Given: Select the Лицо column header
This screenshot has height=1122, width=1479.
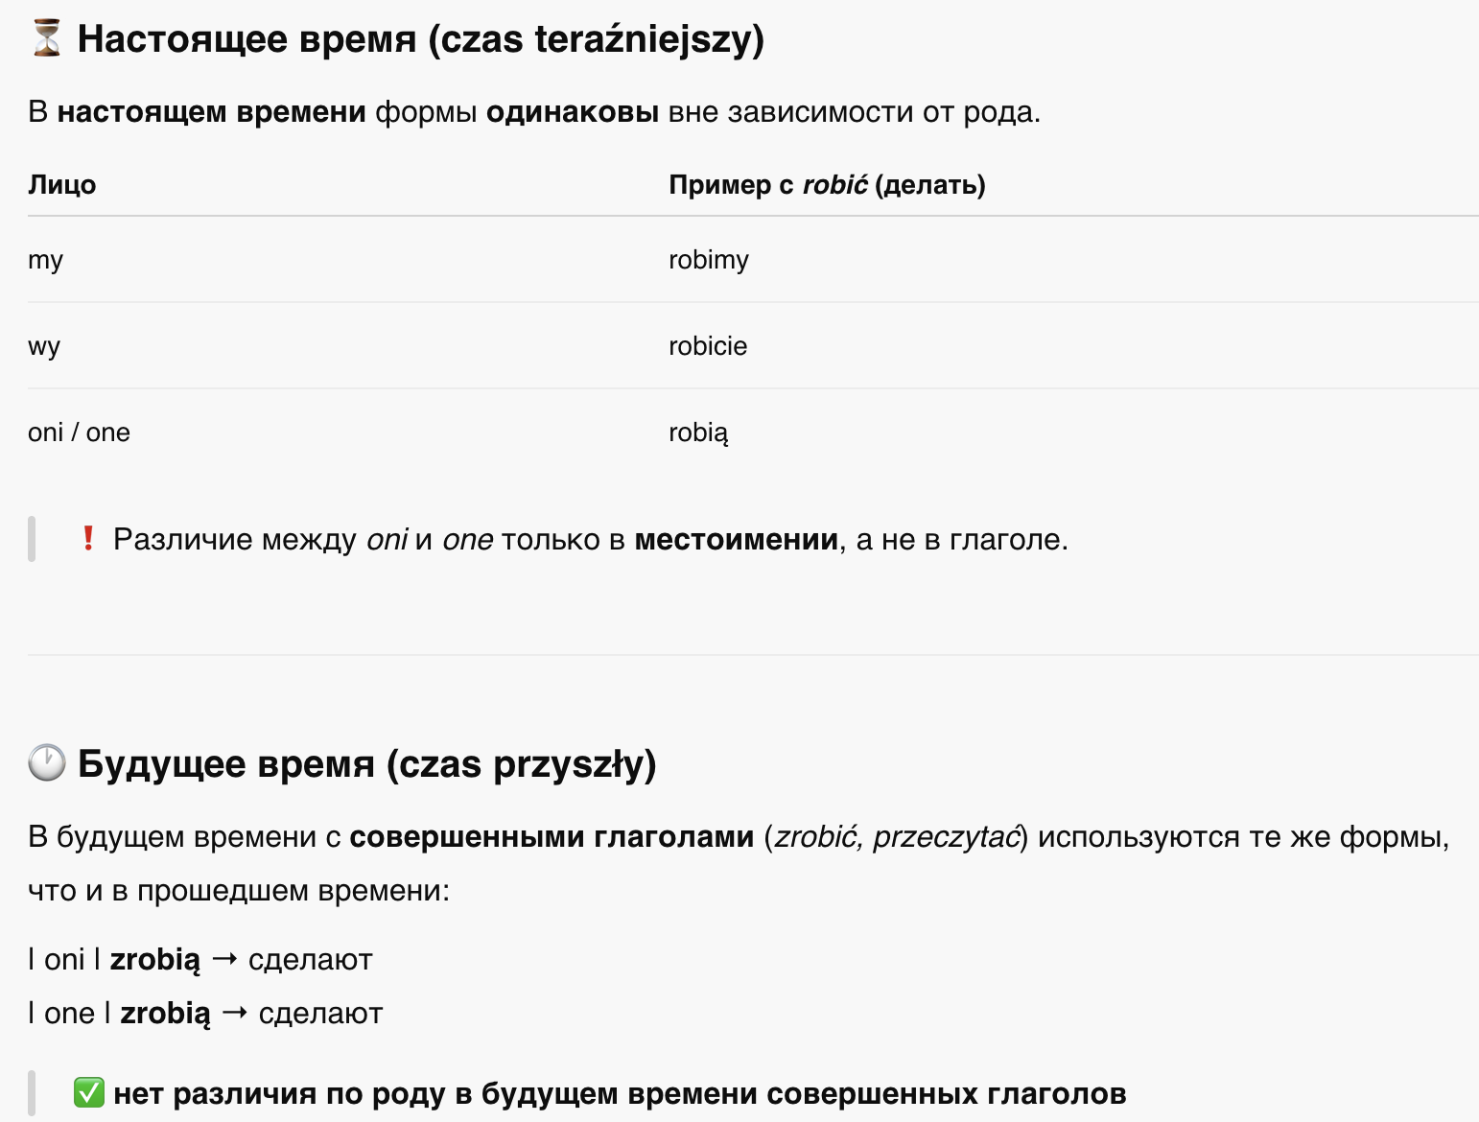Looking at the screenshot, I should click(x=62, y=184).
